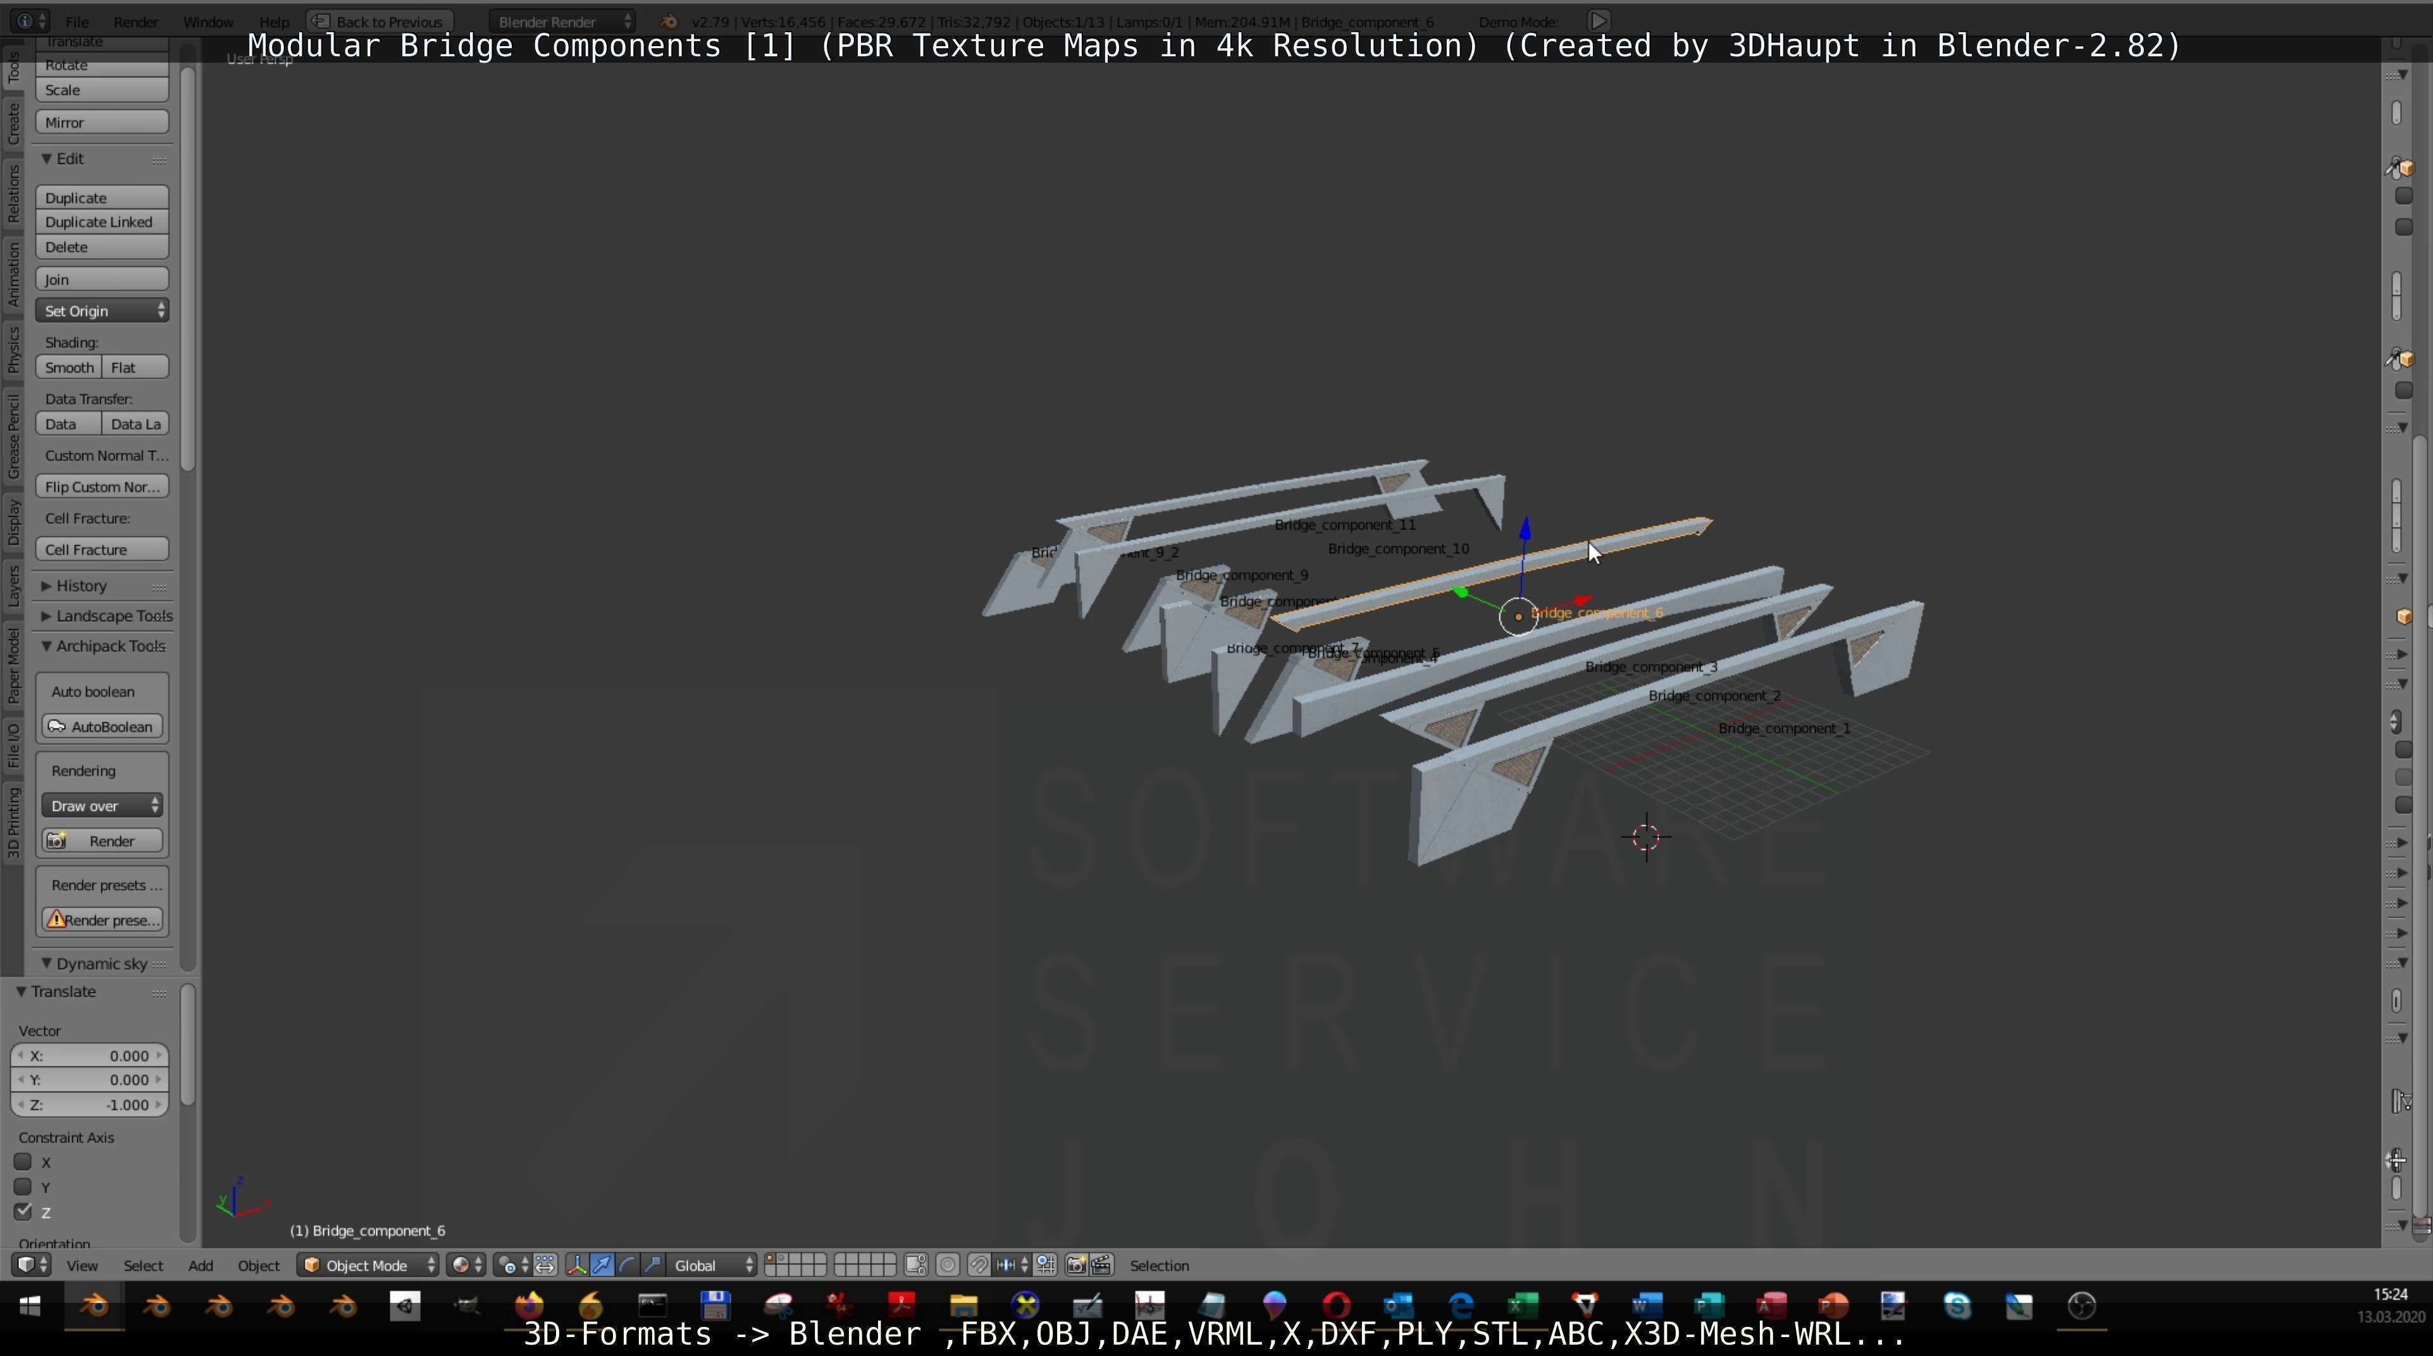Open the View menu in the 3D viewport header
Image resolution: width=2433 pixels, height=1356 pixels.
pyautogui.click(x=82, y=1266)
